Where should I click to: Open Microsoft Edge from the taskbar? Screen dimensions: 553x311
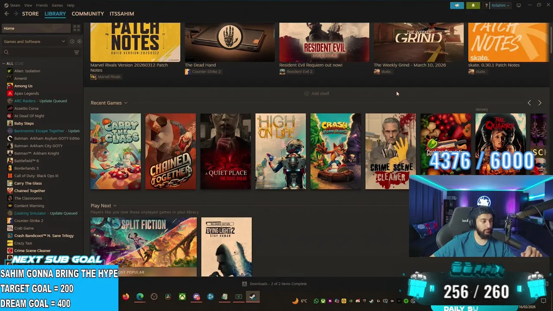pos(140,297)
